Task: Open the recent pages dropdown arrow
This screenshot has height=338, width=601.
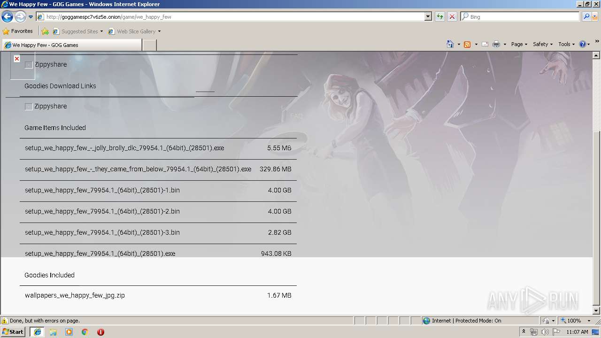Action: click(31, 17)
